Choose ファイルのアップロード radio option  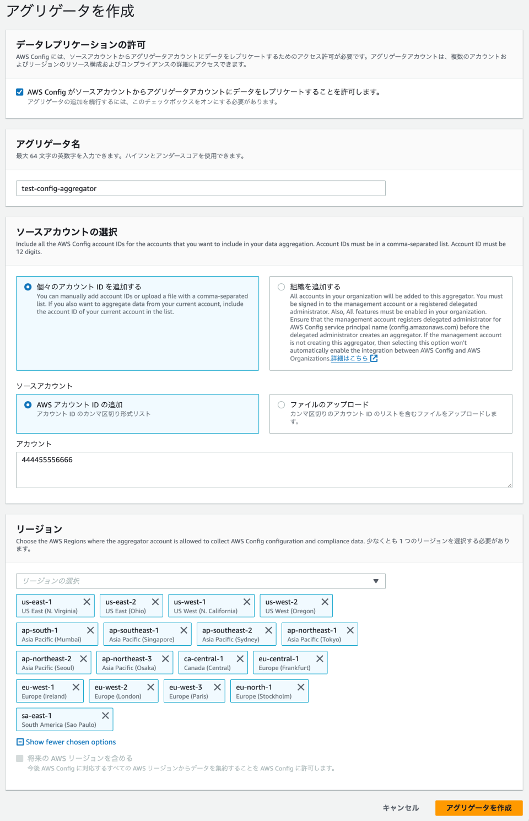click(x=282, y=404)
